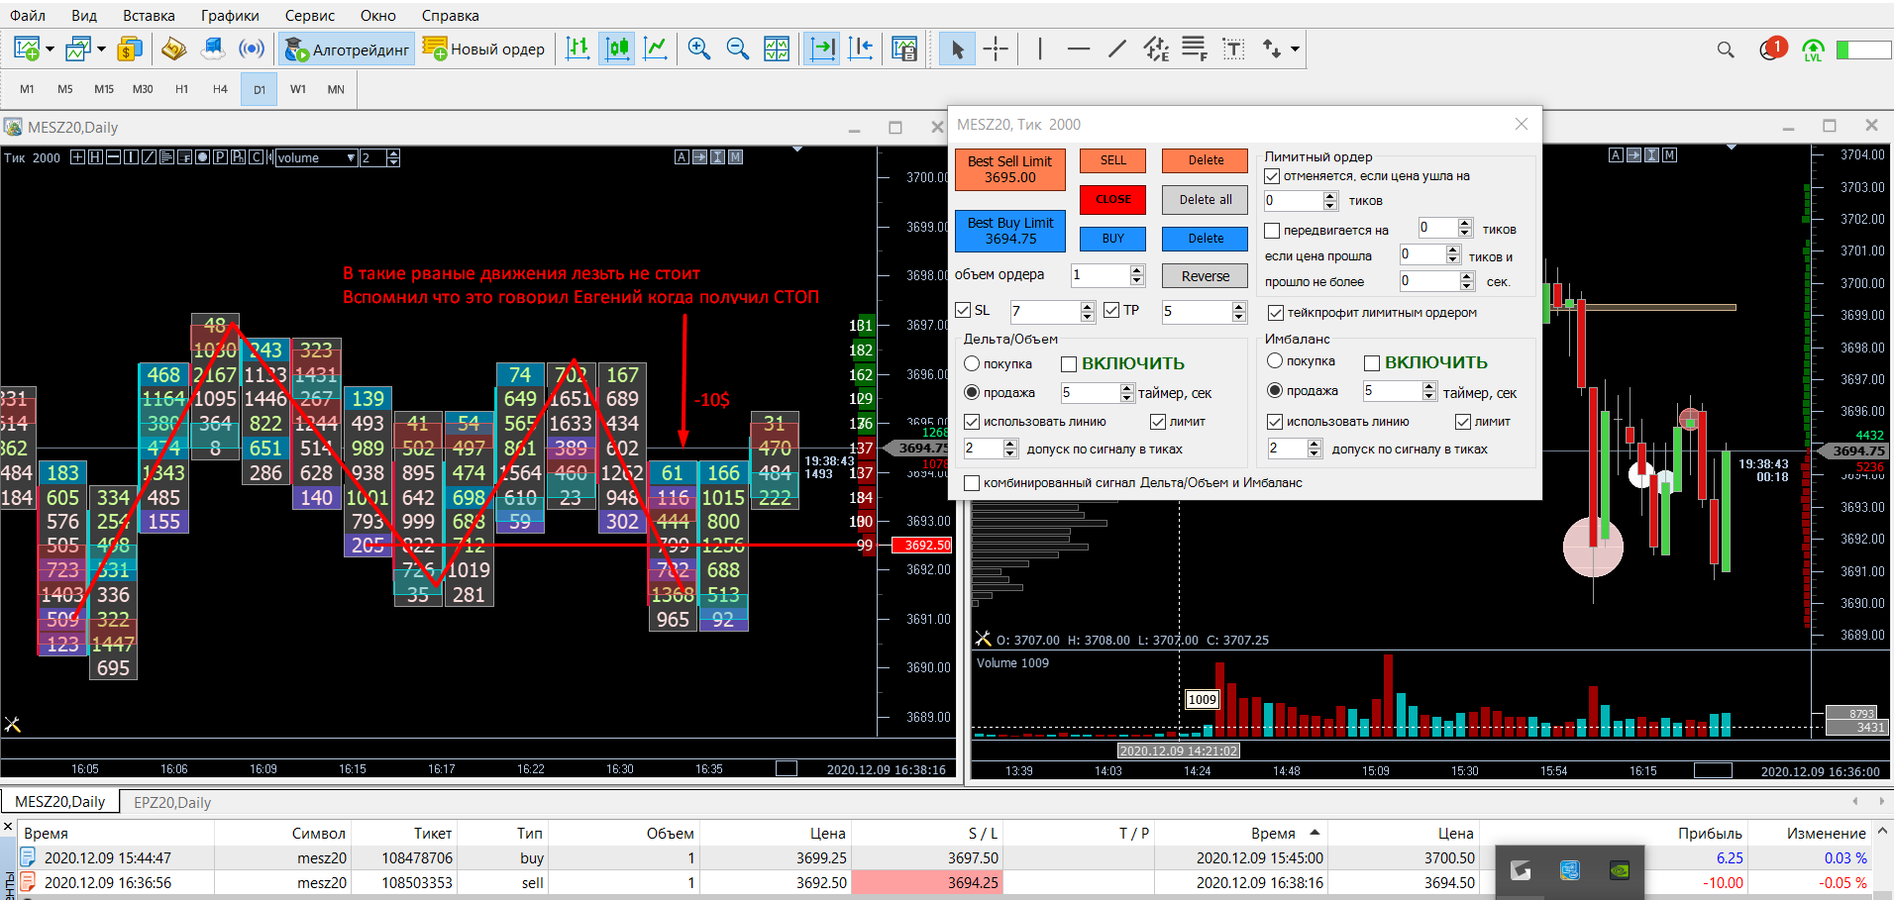Select the horizontal line drawing tool
1894x900 pixels.
point(1079,49)
